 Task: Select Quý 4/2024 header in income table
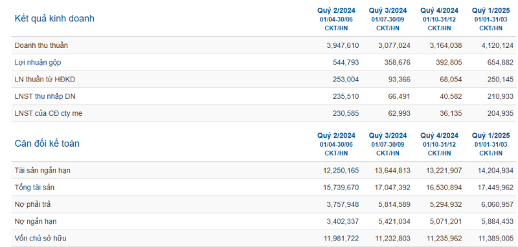(440, 10)
